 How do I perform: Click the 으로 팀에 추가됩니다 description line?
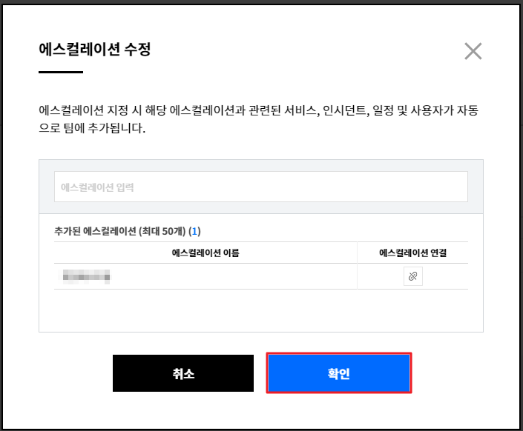coord(93,129)
